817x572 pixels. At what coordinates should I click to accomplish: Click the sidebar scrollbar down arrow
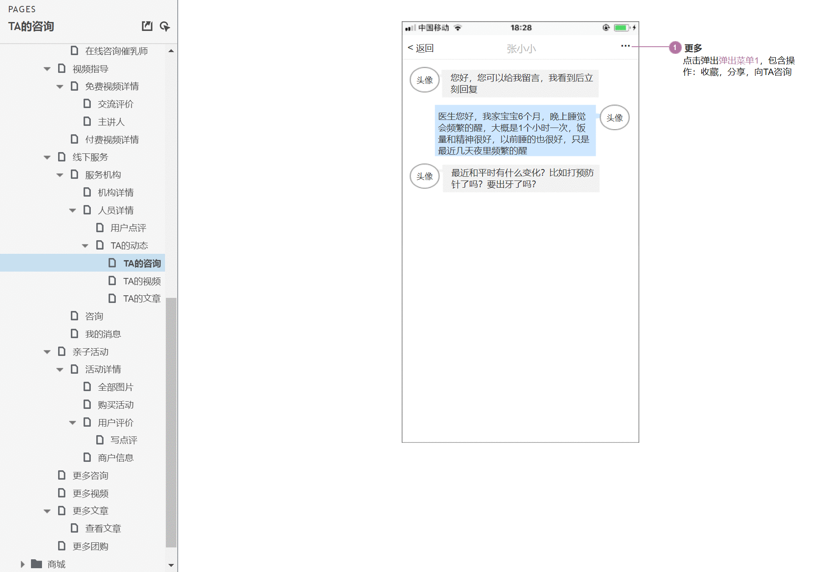tap(171, 565)
